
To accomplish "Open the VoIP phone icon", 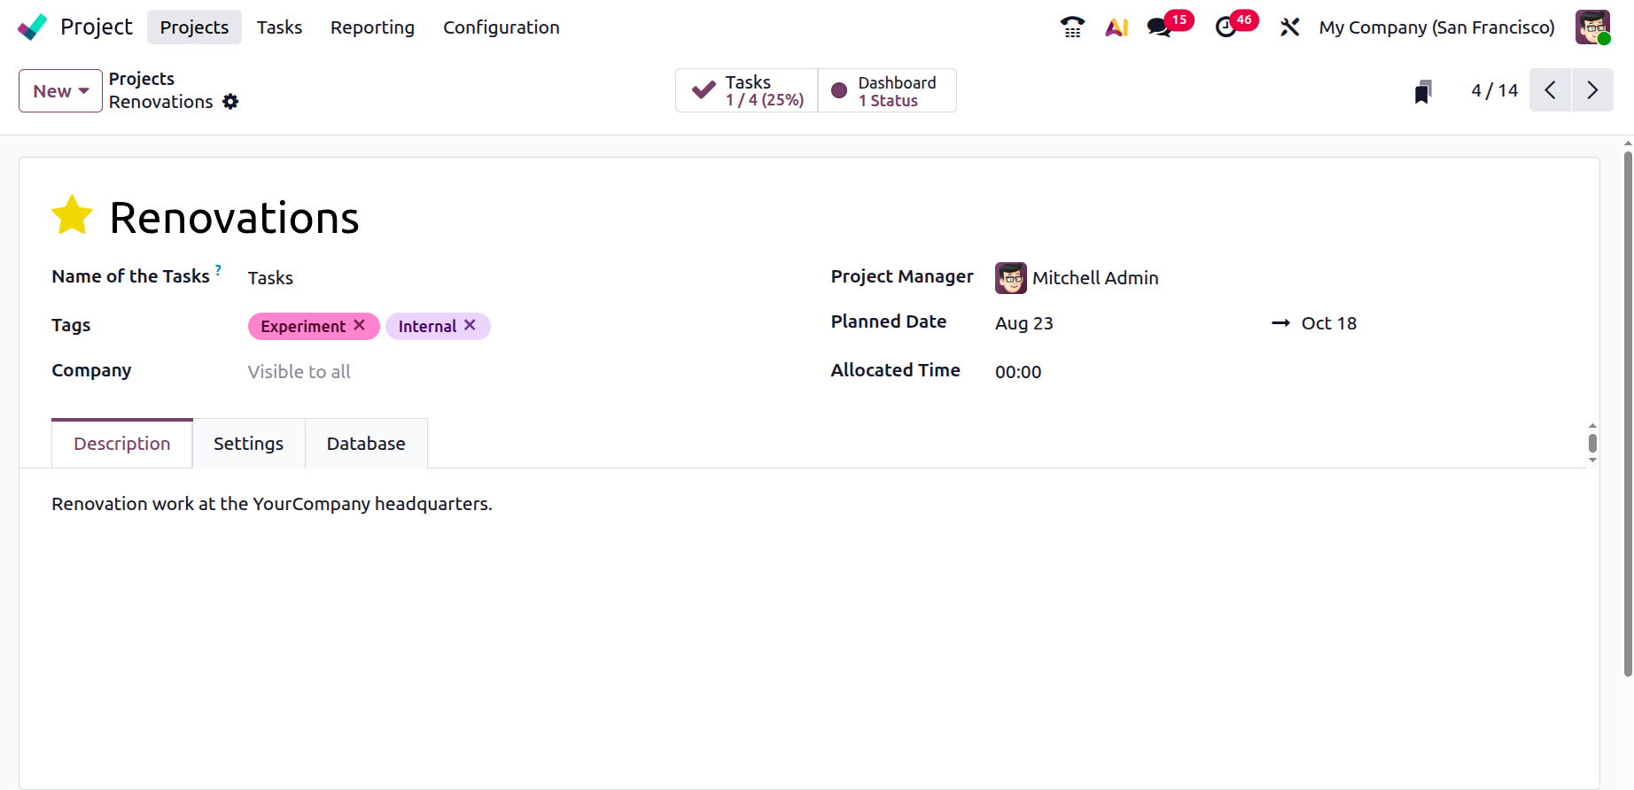I will tap(1072, 27).
